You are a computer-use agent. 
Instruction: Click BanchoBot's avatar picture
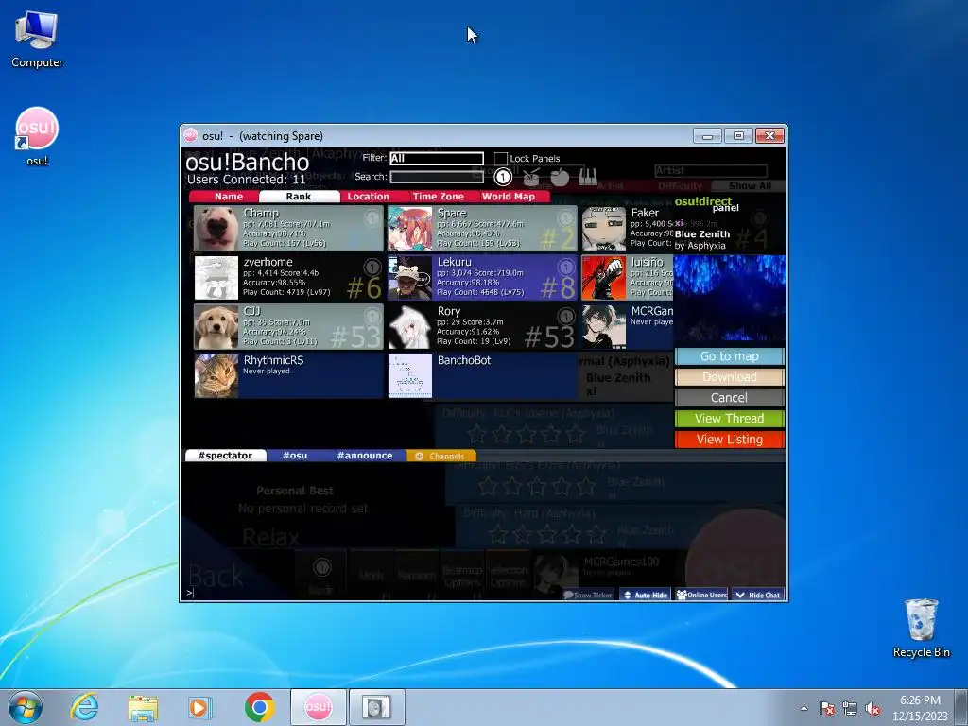[x=410, y=376]
